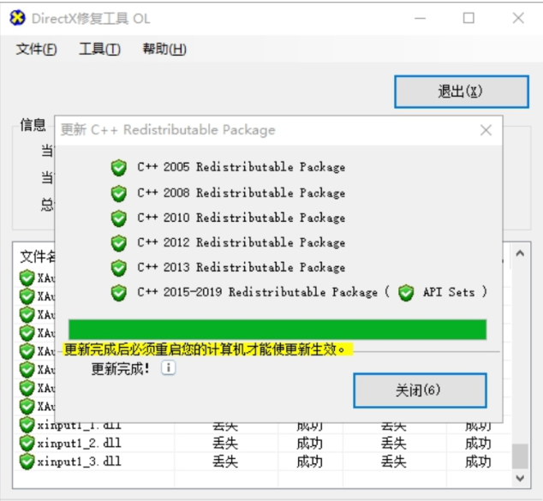Screen dimensions: 543x501
Task: Click shield icon for C++ 2013 package
Action: tap(119, 268)
